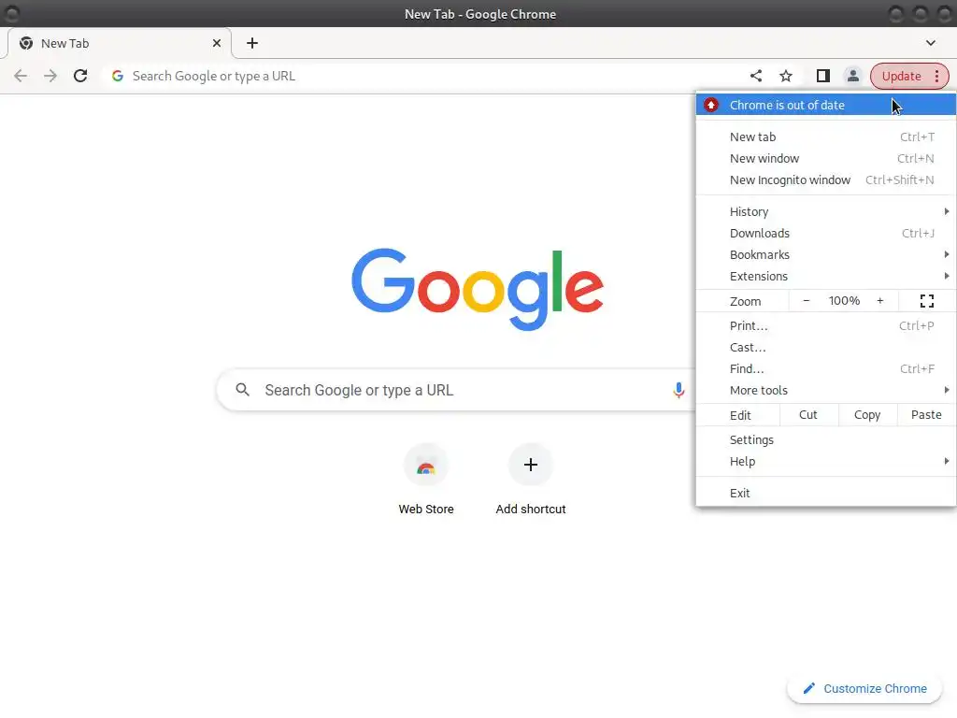Select the New Tab browser tab

[119, 43]
